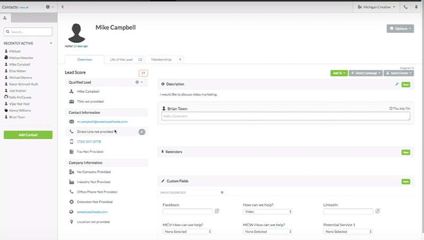
Task: Create a New reminder
Action: (406, 153)
